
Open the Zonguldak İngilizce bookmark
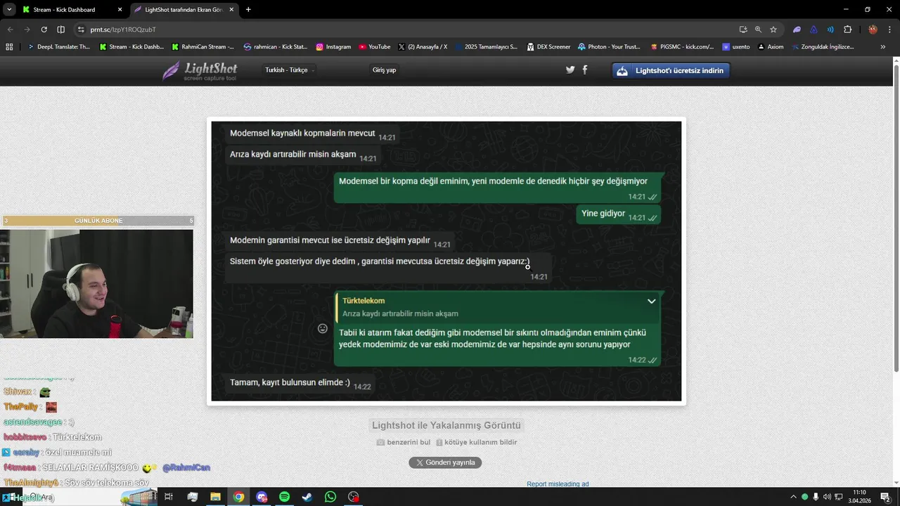click(x=823, y=47)
